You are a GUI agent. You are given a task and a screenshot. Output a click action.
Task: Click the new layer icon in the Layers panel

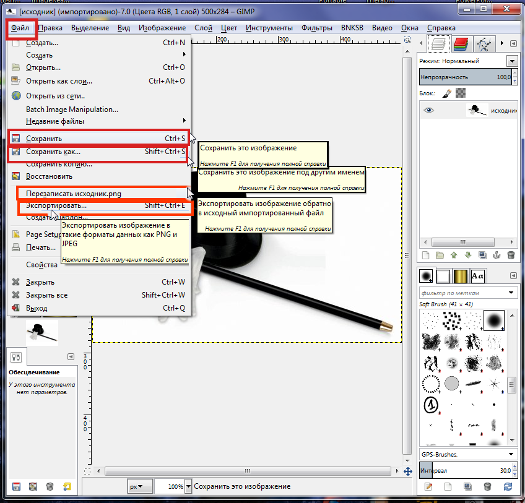[425, 255]
